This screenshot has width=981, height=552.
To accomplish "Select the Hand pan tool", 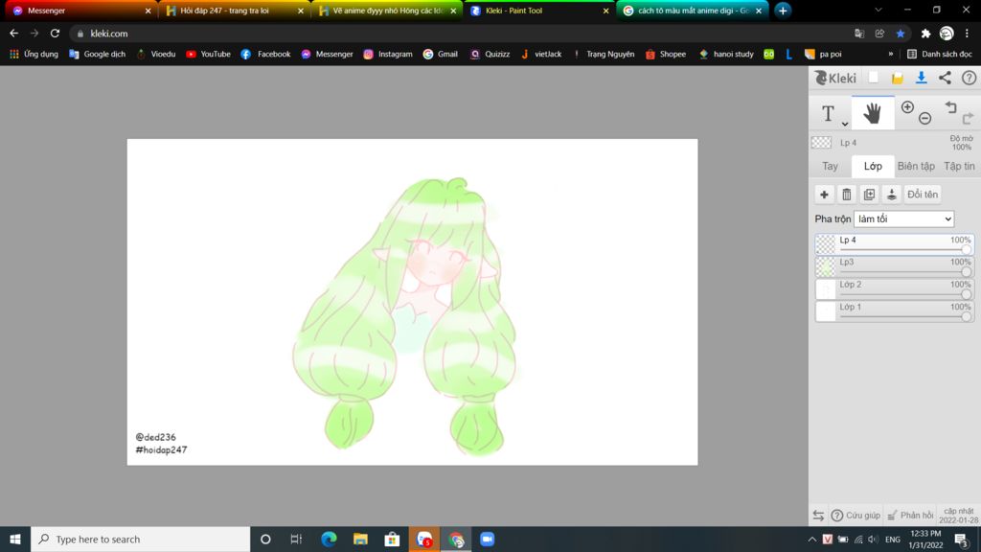I will click(x=873, y=113).
